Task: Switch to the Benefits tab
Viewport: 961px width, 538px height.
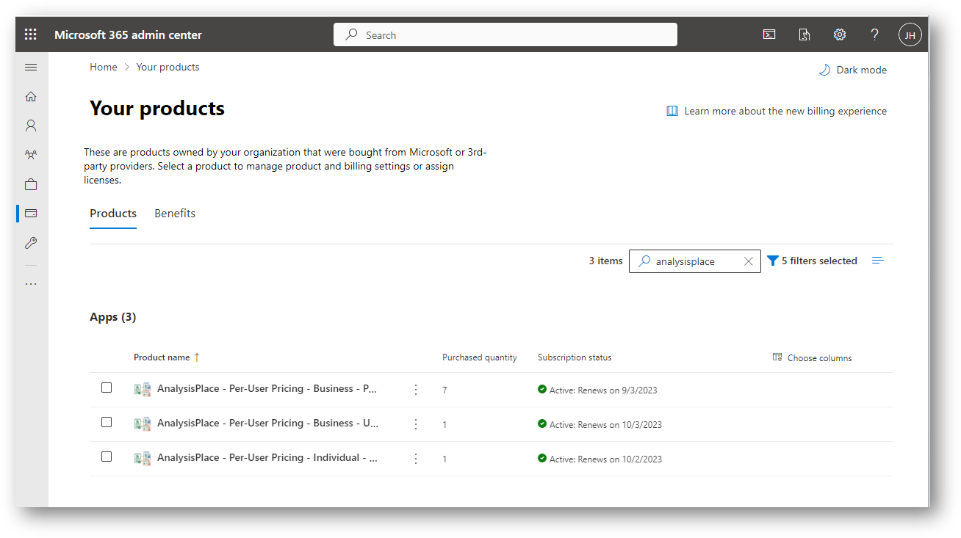Action: (x=175, y=214)
